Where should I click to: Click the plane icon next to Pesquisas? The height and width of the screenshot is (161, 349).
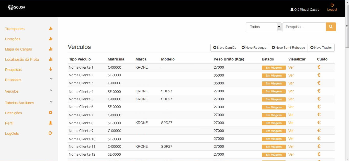pyautogui.click(x=51, y=69)
